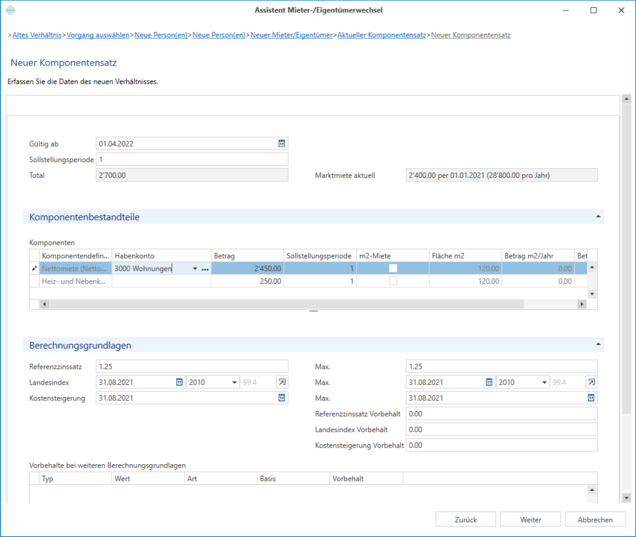Click the application logo in title bar

tap(11, 10)
